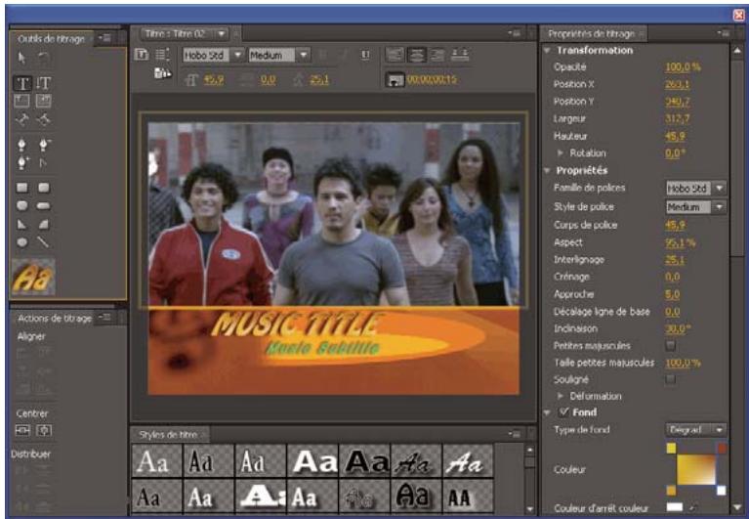This screenshot has width=749, height=519.
Task: Center horizontally under Centrer
Action: 22,431
